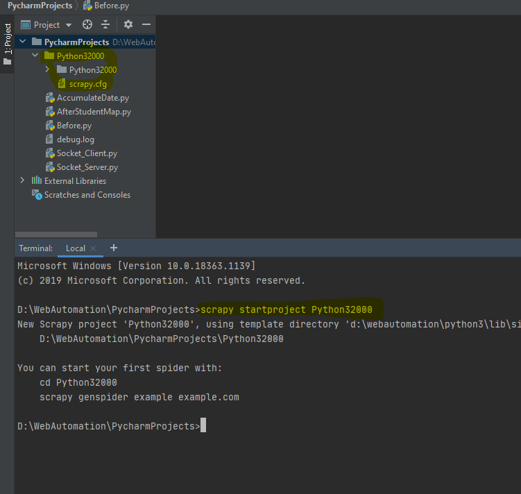Select Socket_Server.py file
The width and height of the screenshot is (521, 494).
[87, 167]
